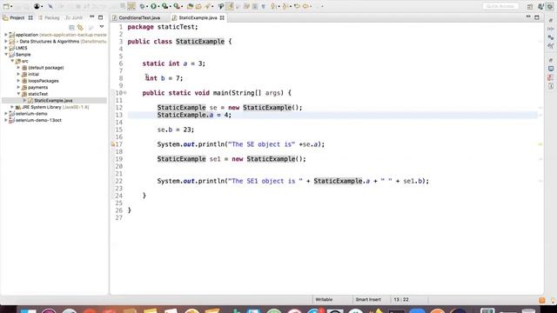Click the Writable status bar entry
The image size is (557, 313).
(324, 299)
